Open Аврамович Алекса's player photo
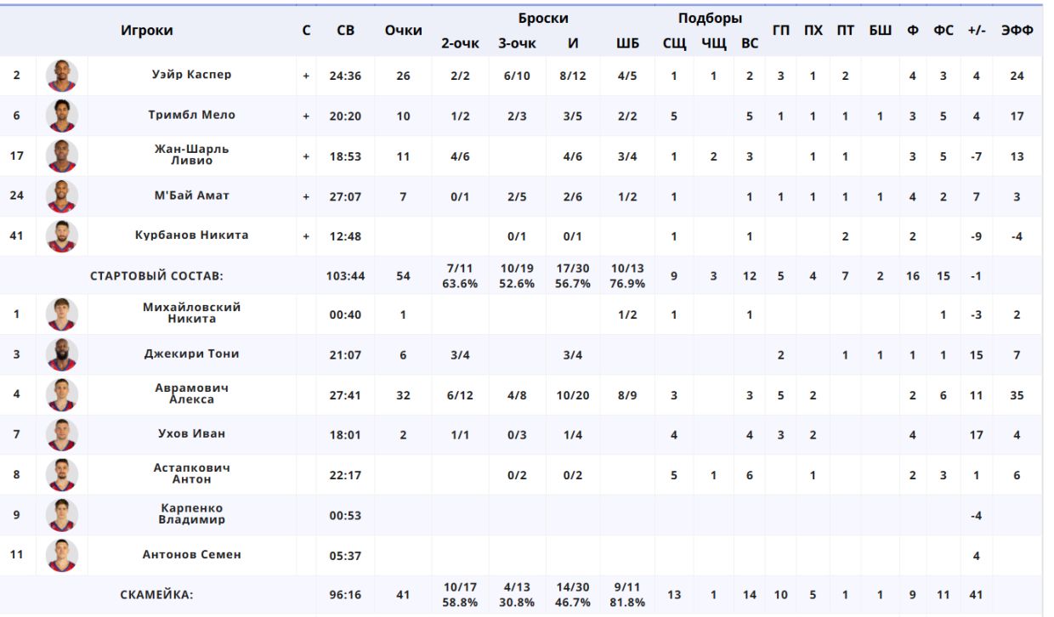The height and width of the screenshot is (617, 1054). pos(61,395)
